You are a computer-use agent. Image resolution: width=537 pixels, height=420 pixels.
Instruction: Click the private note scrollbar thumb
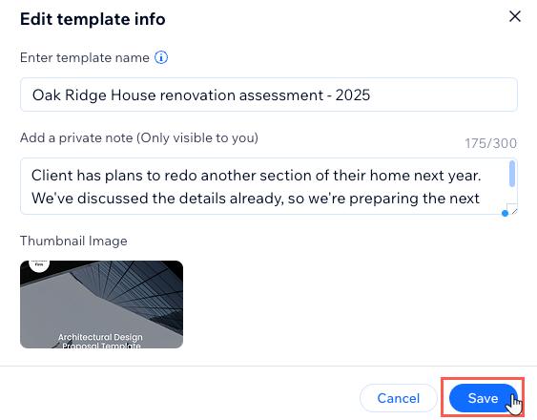(x=512, y=174)
